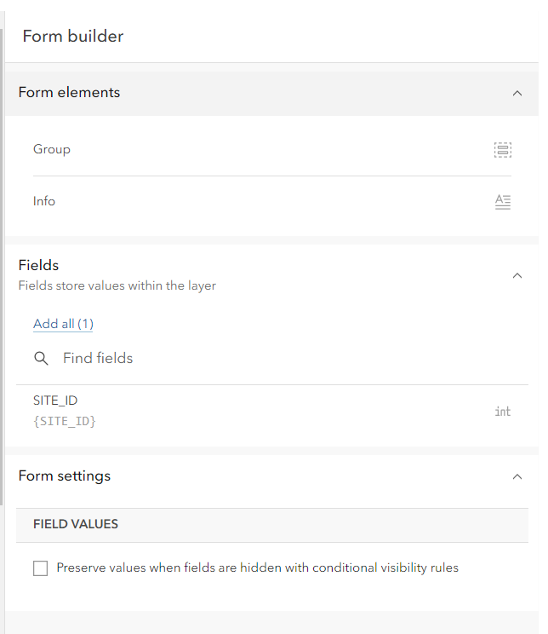Viewport: 548px width, 634px height.
Task: Enable the Preserve values checkbox
Action: tap(40, 568)
